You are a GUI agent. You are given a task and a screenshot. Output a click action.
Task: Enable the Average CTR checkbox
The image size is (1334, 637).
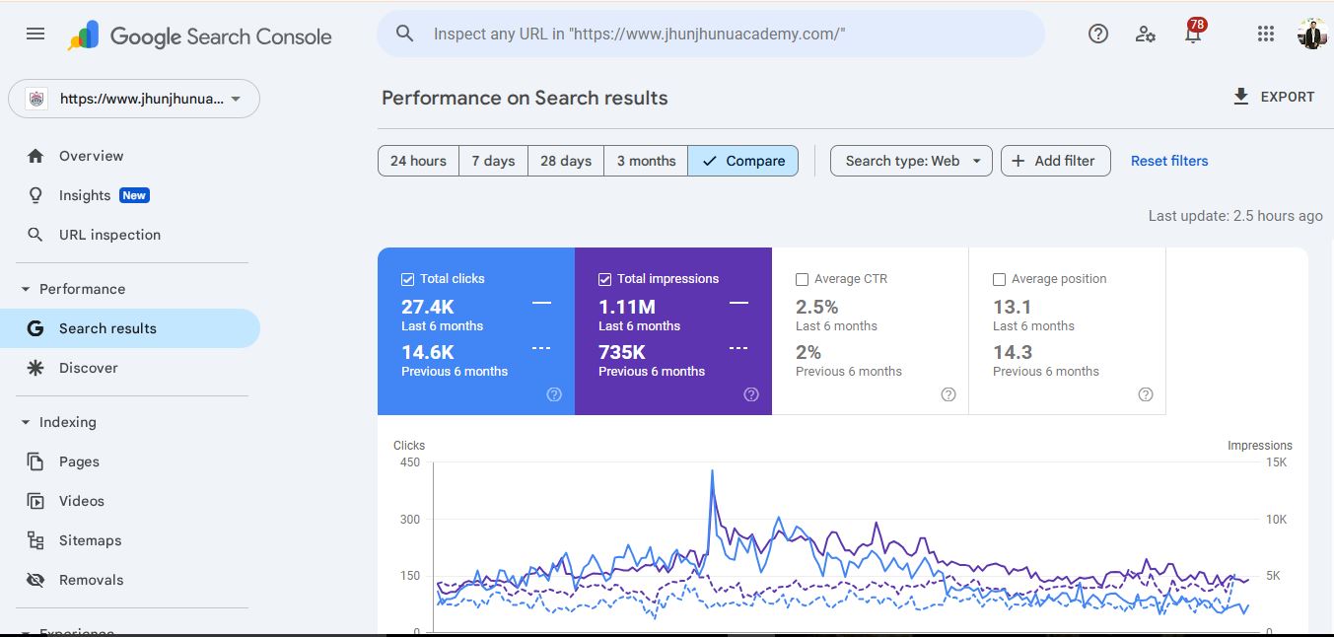pyautogui.click(x=803, y=279)
